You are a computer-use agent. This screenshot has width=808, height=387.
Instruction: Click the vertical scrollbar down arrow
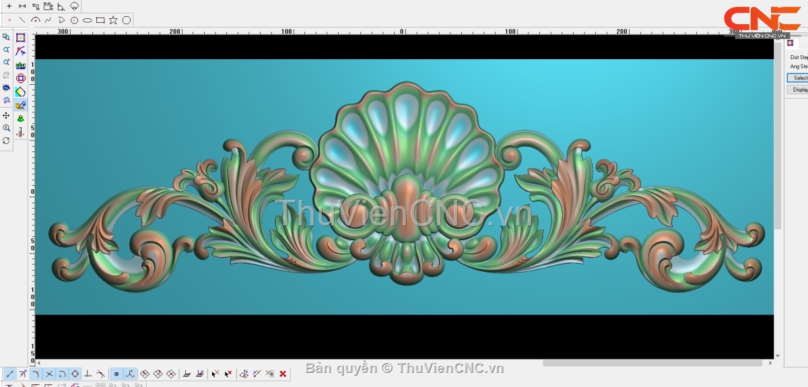[778, 355]
